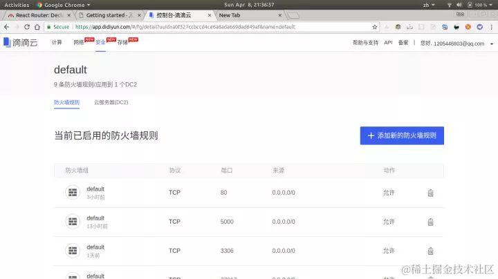Click Activities in the top bar
Viewport: 498px width, 279px height.
[17, 5]
